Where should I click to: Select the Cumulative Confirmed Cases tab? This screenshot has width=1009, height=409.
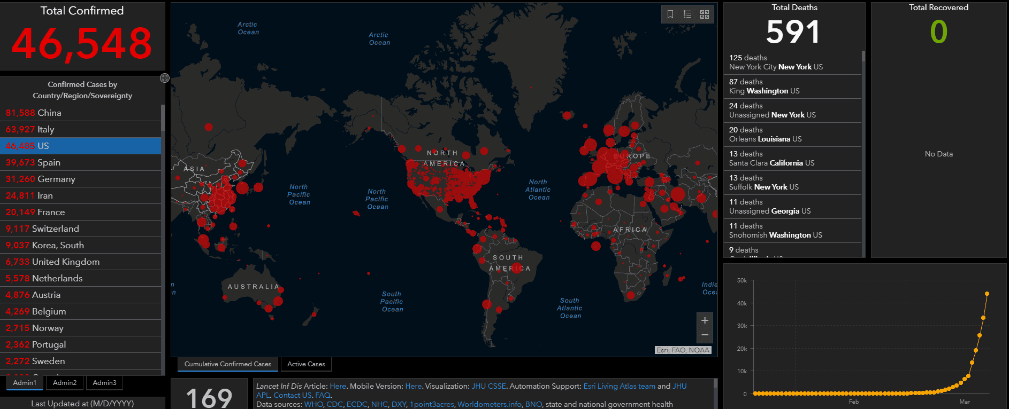[228, 364]
